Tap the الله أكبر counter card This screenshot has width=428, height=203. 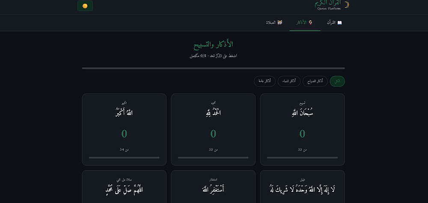coord(124,129)
